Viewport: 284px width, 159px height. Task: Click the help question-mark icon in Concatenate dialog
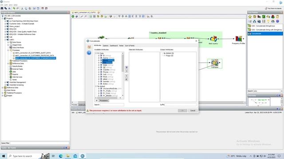pyautogui.click(x=89, y=53)
